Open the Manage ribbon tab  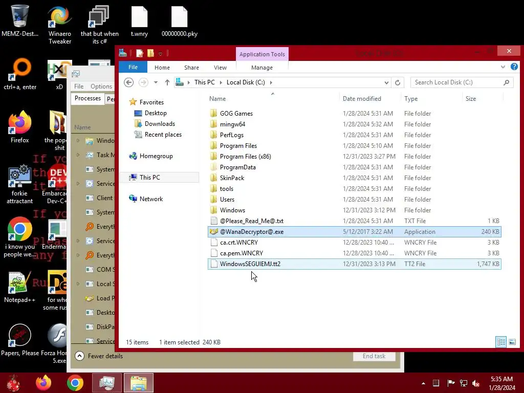coord(262,68)
